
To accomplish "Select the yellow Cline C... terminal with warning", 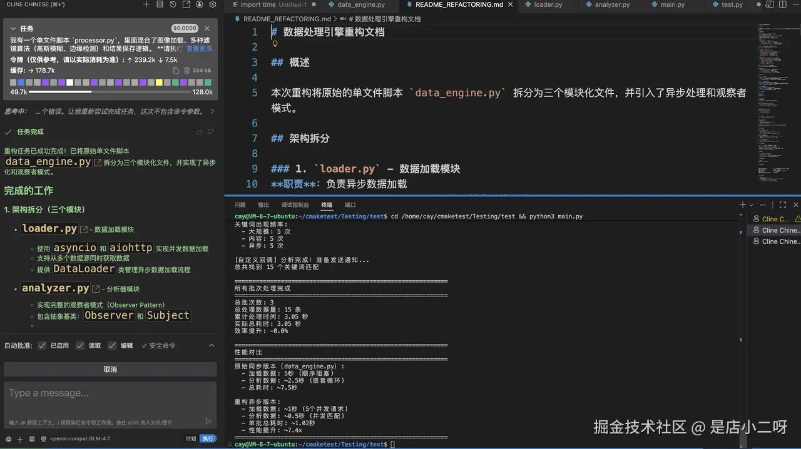I will coord(775,219).
